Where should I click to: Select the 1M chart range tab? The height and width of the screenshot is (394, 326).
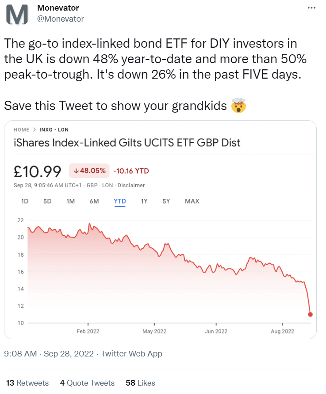click(70, 201)
